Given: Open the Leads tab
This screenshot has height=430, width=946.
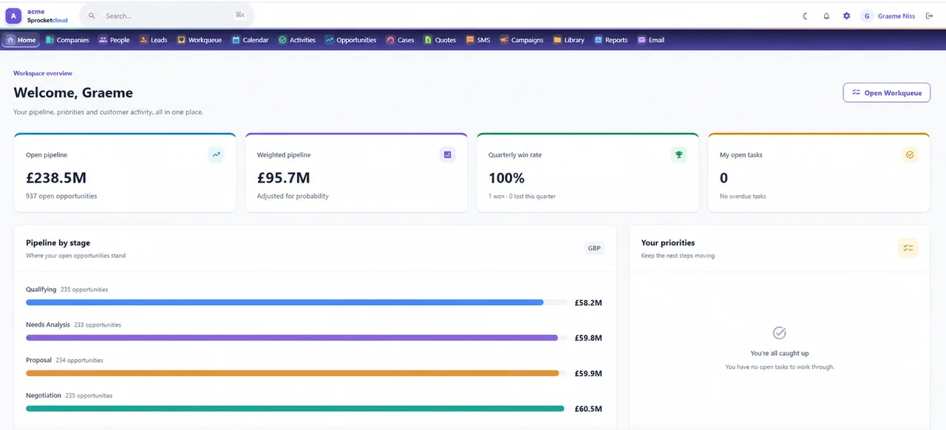Looking at the screenshot, I should click(x=153, y=40).
